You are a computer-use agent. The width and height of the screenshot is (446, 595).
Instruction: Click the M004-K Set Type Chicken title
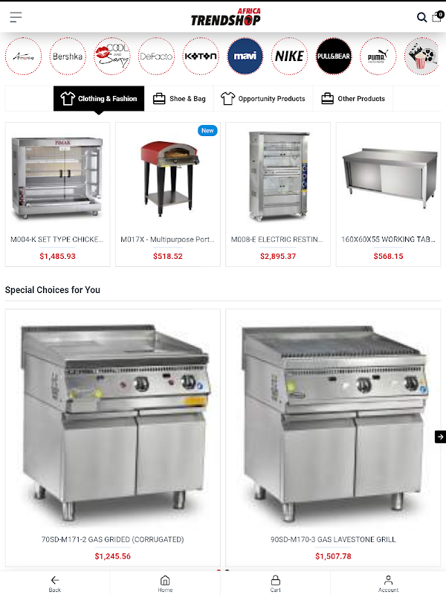point(57,239)
